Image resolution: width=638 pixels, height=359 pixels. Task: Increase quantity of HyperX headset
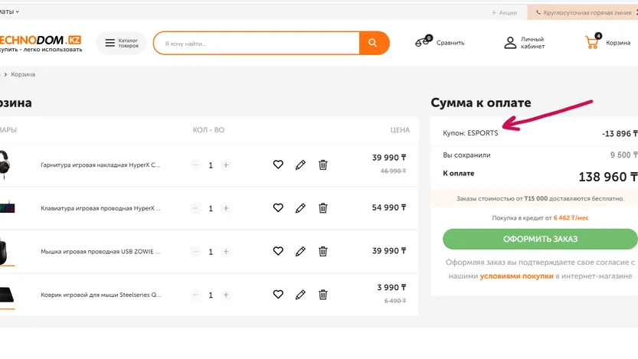[226, 165]
